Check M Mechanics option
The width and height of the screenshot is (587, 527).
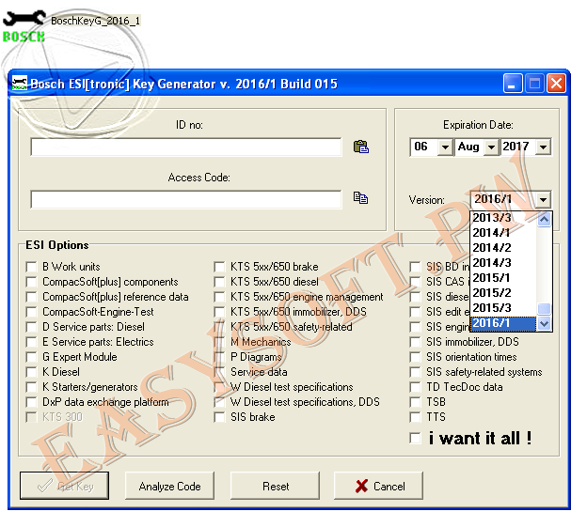(x=219, y=342)
